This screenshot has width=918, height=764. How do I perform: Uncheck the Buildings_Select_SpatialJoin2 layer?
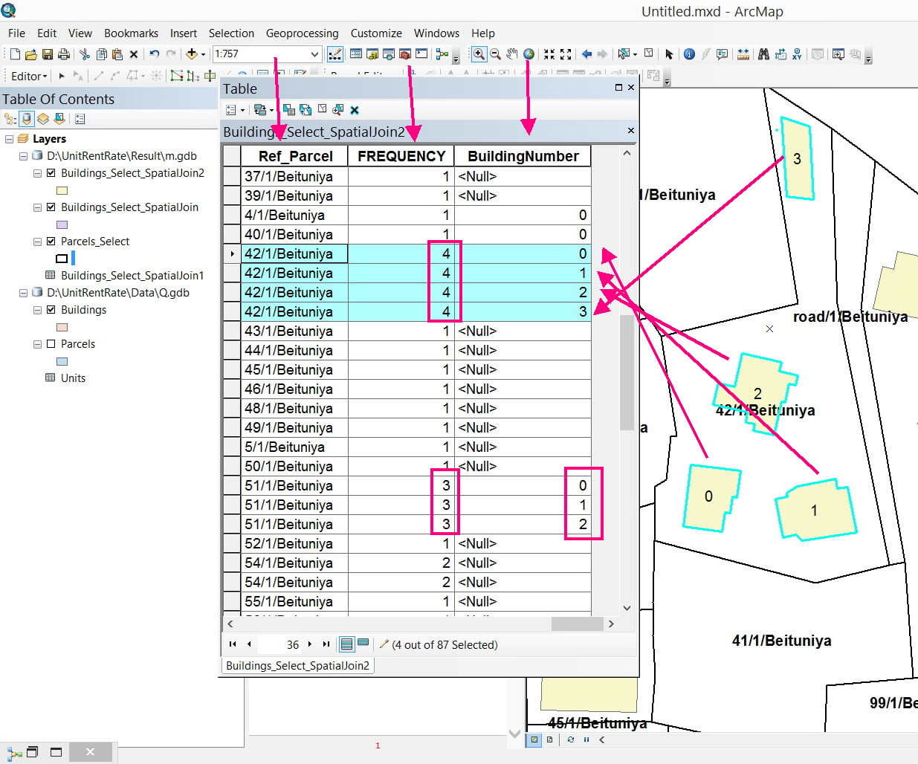click(x=51, y=173)
